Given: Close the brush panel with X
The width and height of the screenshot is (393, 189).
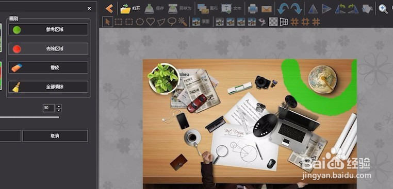Looking at the screenshot, I should [89, 9].
